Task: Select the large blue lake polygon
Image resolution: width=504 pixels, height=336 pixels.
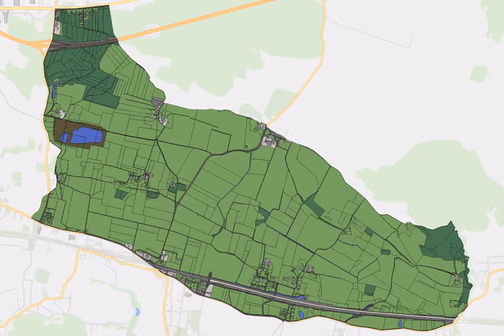Action: (86, 135)
